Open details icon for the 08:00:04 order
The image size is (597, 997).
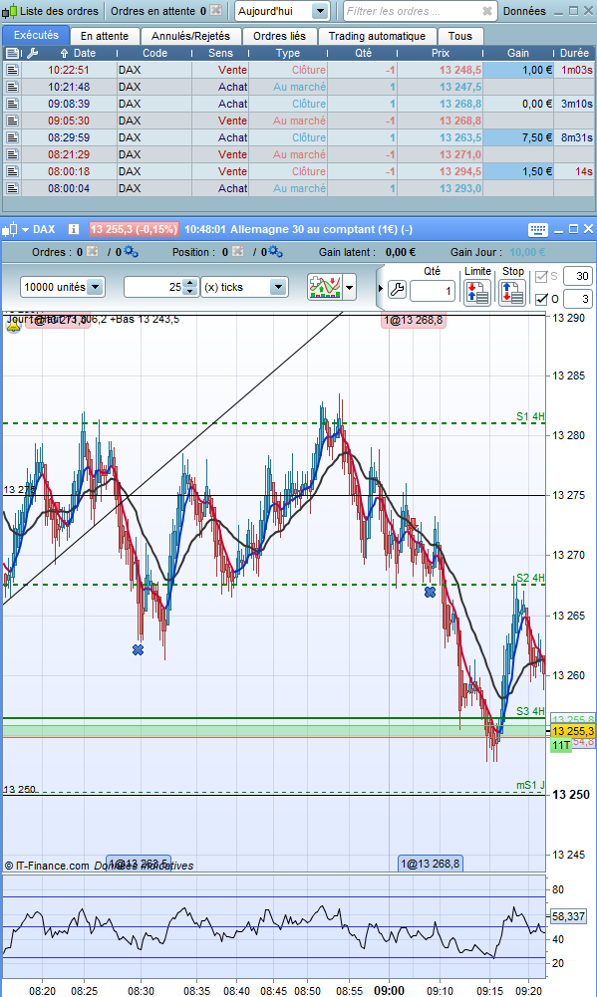(13, 188)
